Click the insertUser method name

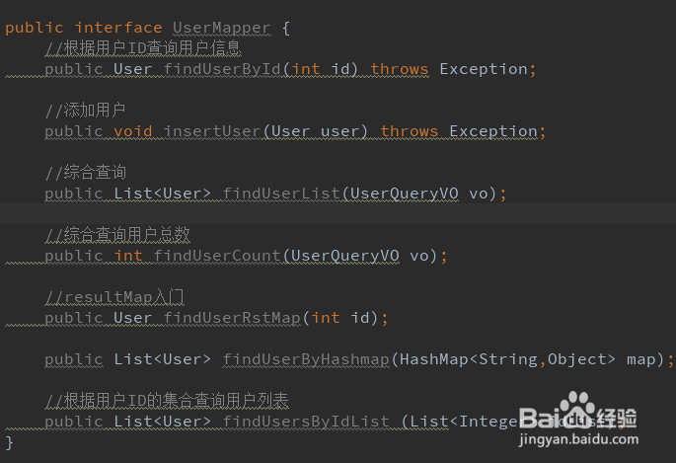(x=212, y=131)
